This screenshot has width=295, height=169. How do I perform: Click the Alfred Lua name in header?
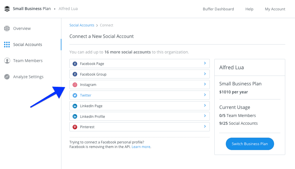tap(68, 9)
